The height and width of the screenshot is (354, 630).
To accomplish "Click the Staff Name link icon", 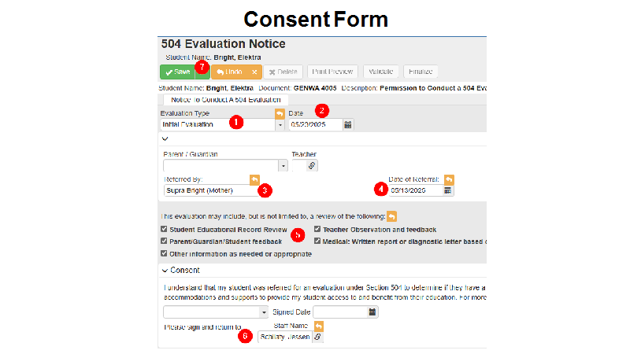I will coord(317,337).
